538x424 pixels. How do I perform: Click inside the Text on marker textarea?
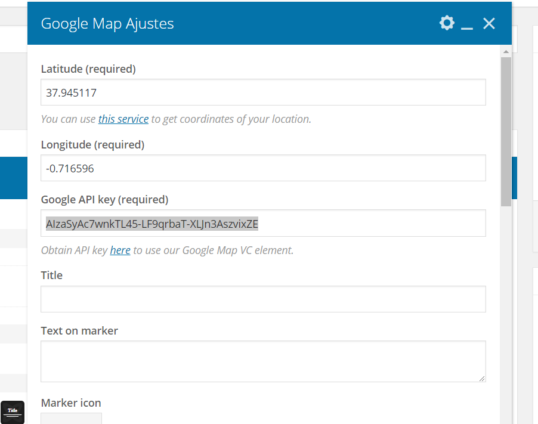point(263,361)
